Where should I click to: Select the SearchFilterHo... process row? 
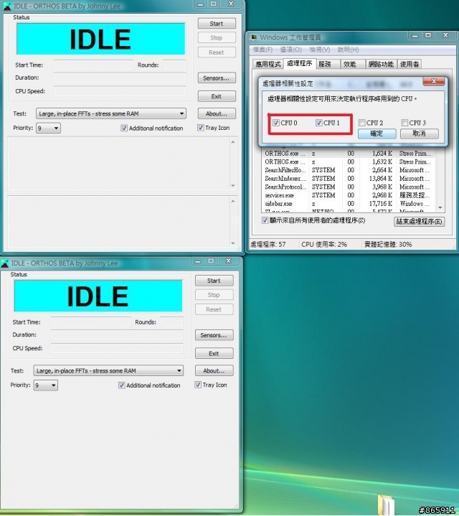[349, 170]
